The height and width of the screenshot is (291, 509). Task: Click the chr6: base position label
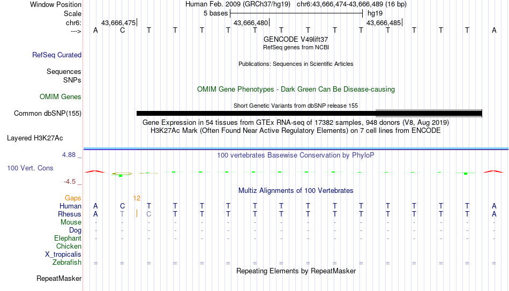73,23
